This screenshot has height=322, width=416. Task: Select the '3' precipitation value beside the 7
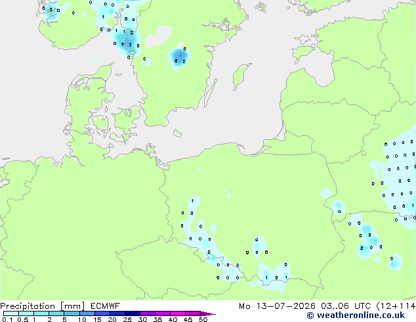(x=122, y=45)
